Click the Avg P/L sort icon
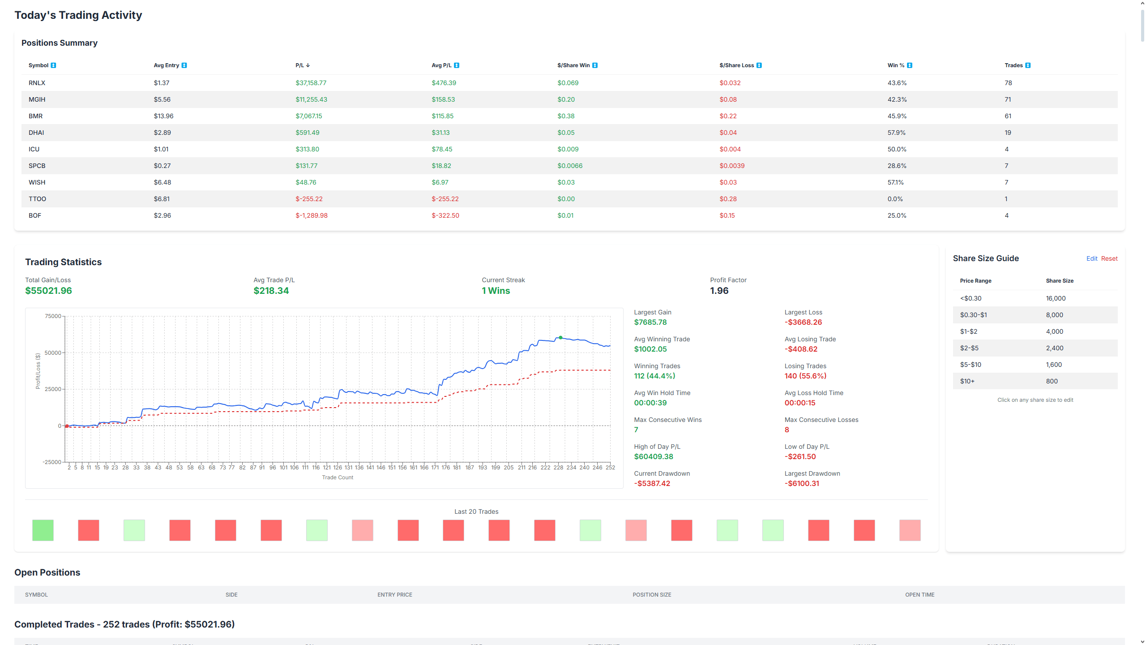Screen dimensions: 1146x645 click(x=457, y=65)
